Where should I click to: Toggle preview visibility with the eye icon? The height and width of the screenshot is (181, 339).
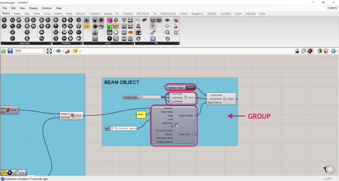tap(58, 51)
